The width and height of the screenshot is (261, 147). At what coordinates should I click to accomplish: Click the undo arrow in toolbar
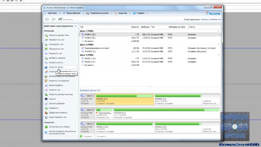click(x=47, y=19)
